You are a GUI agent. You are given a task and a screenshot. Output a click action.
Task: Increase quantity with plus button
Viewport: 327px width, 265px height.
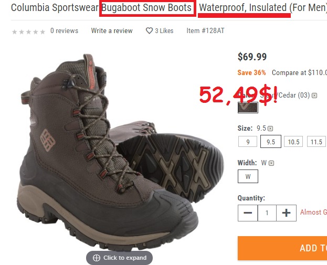(287, 213)
